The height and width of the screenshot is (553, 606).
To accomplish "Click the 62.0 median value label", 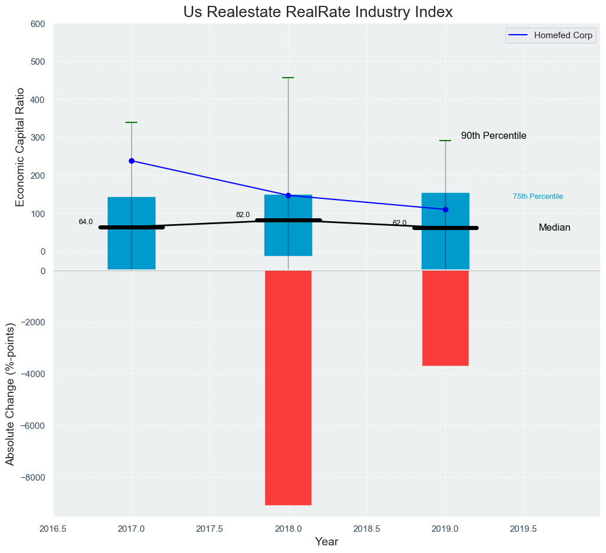I will [x=399, y=223].
